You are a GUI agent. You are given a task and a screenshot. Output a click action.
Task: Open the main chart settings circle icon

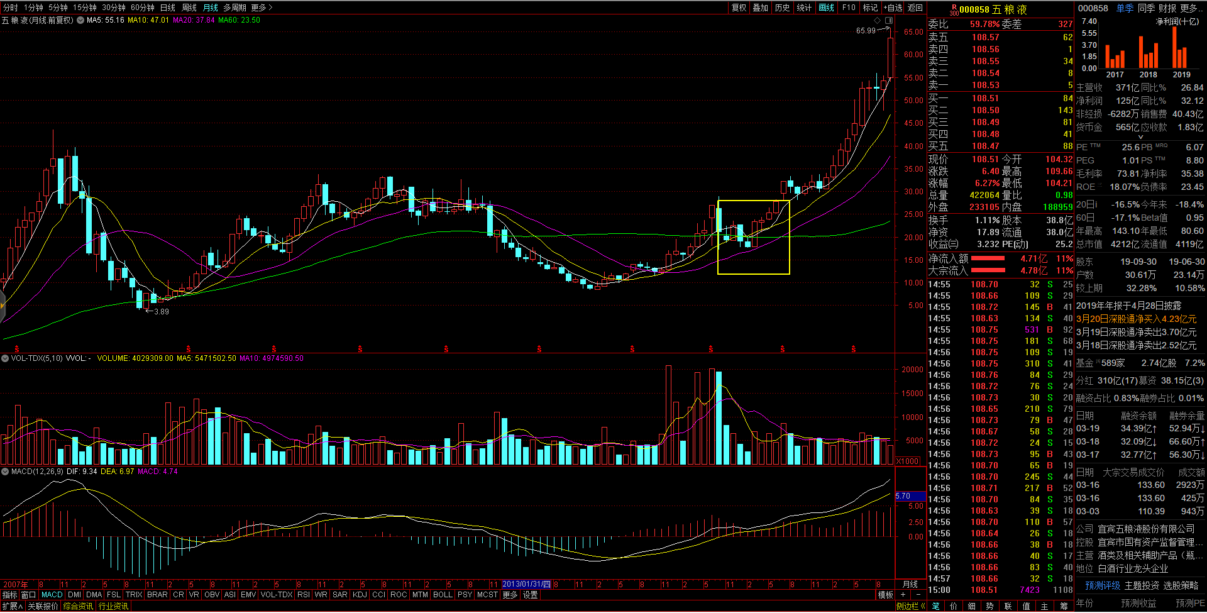[x=80, y=20]
